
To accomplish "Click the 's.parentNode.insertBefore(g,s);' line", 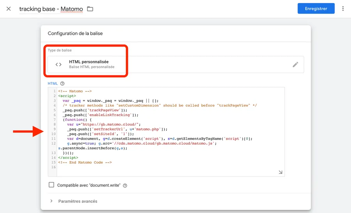I will click(93, 148).
